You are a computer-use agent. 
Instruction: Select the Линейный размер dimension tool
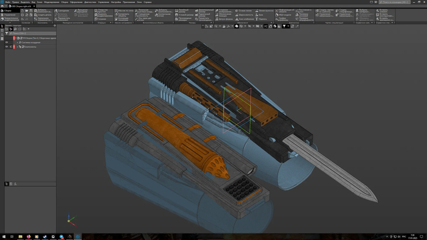pyautogui.click(x=183, y=11)
